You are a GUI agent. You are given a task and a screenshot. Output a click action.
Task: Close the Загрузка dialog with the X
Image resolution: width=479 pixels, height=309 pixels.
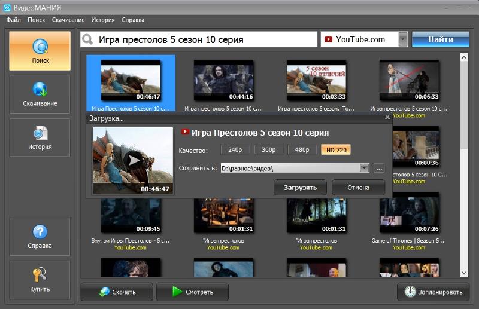(x=387, y=117)
